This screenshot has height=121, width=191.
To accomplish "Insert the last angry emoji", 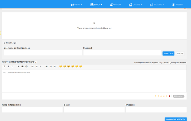I will 81,66.
